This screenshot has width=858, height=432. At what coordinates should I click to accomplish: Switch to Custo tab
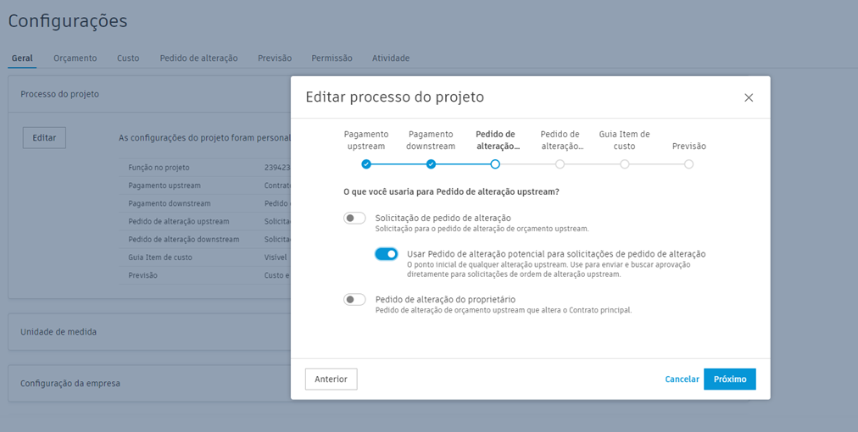click(128, 58)
